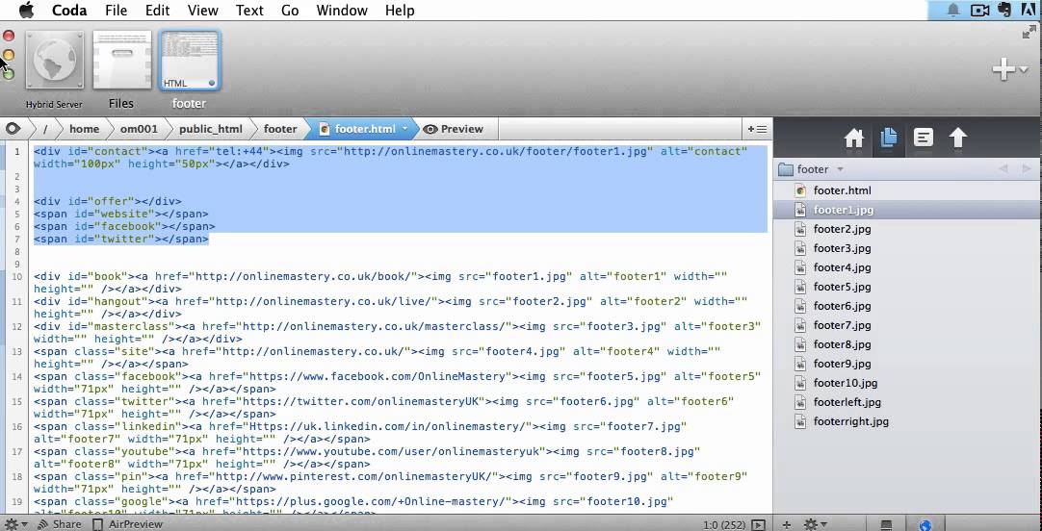
Task: Open the Hybrid Server site tab
Action: pyautogui.click(x=55, y=62)
